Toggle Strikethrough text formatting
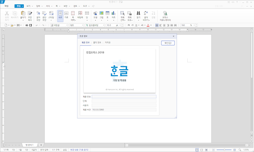The height and width of the screenshot is (152, 254). 142,25
